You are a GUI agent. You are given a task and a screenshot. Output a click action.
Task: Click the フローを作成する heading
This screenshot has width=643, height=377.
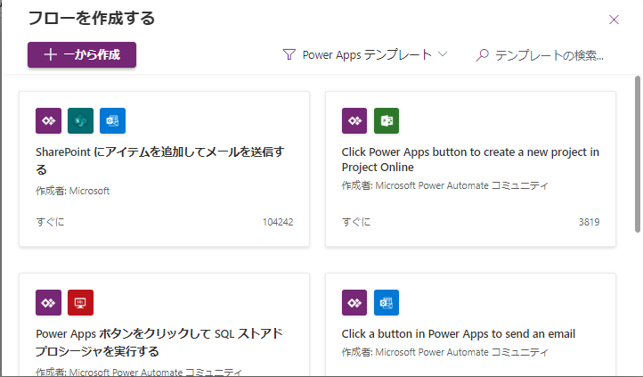click(92, 19)
